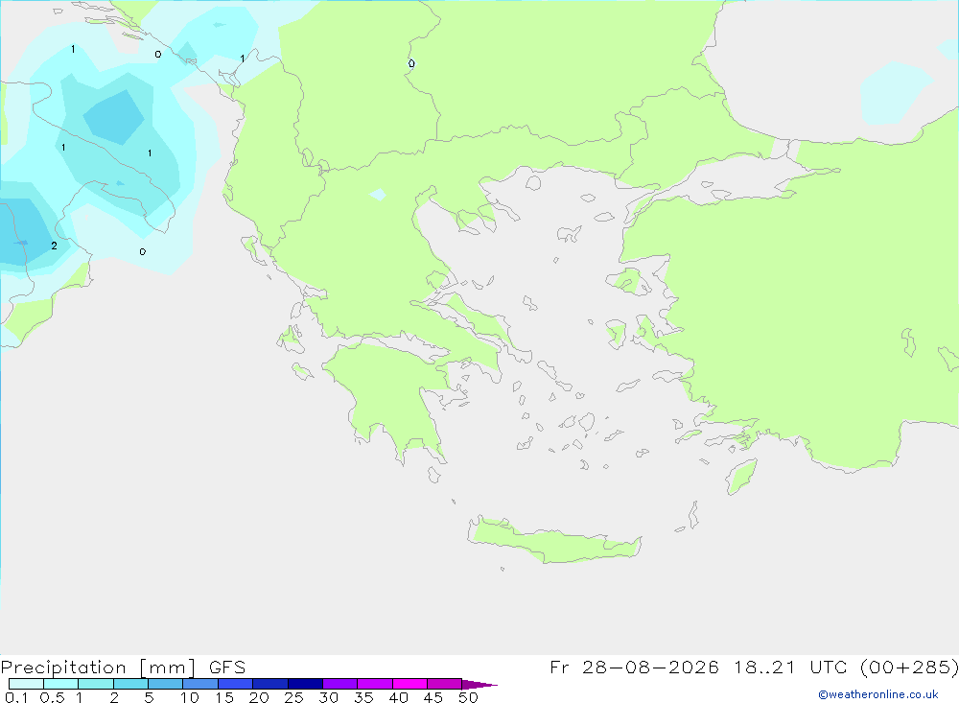Viewport: 959px width, 703px height.
Task: Click the 'Fr 28-08-2026' date text
Action: click(634, 667)
